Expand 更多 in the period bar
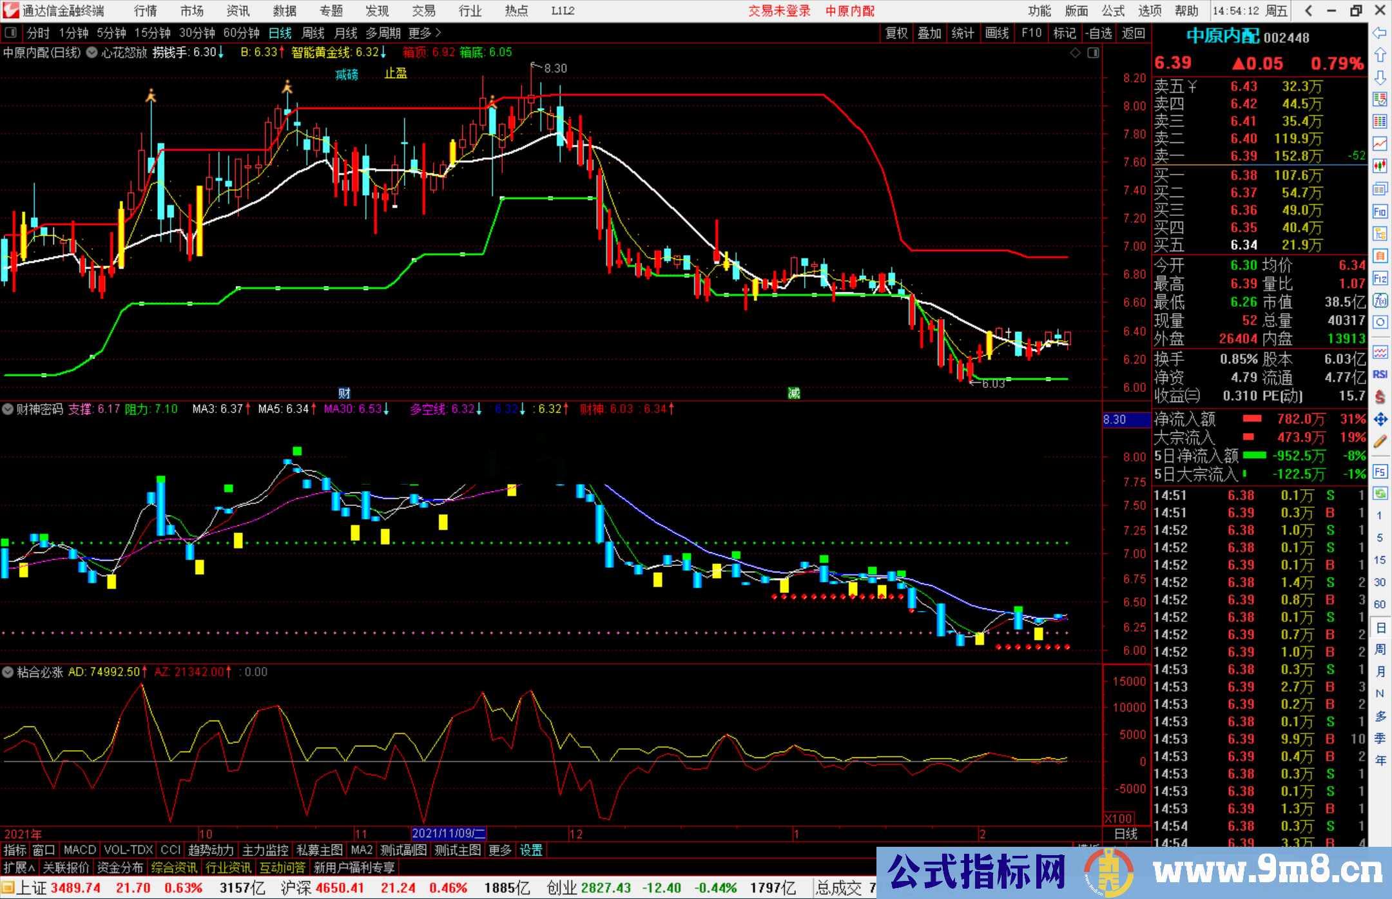This screenshot has height=899, width=1392. click(420, 33)
